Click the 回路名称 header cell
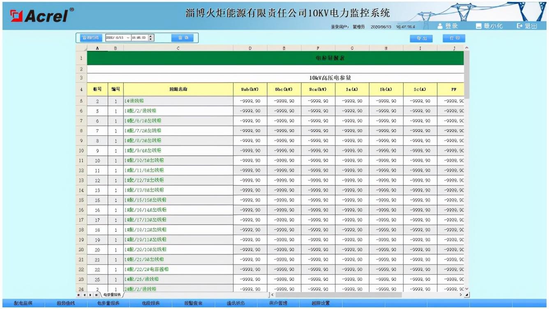 point(178,89)
